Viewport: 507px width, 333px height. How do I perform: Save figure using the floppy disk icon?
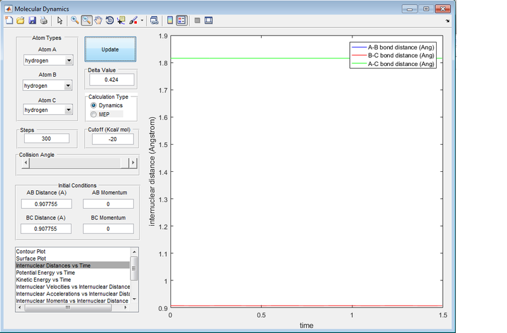tap(32, 20)
